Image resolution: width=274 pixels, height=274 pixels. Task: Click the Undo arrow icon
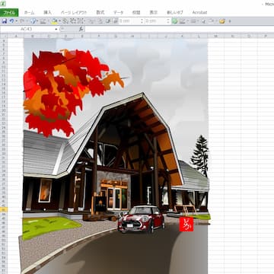coord(11,21)
